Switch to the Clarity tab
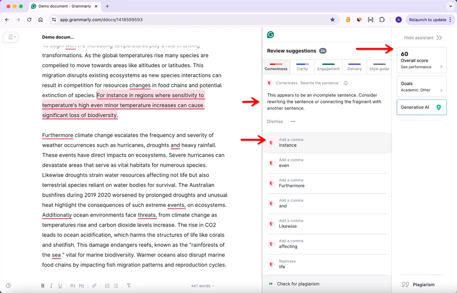Viewport: 457px width, 293px height. 302,66
